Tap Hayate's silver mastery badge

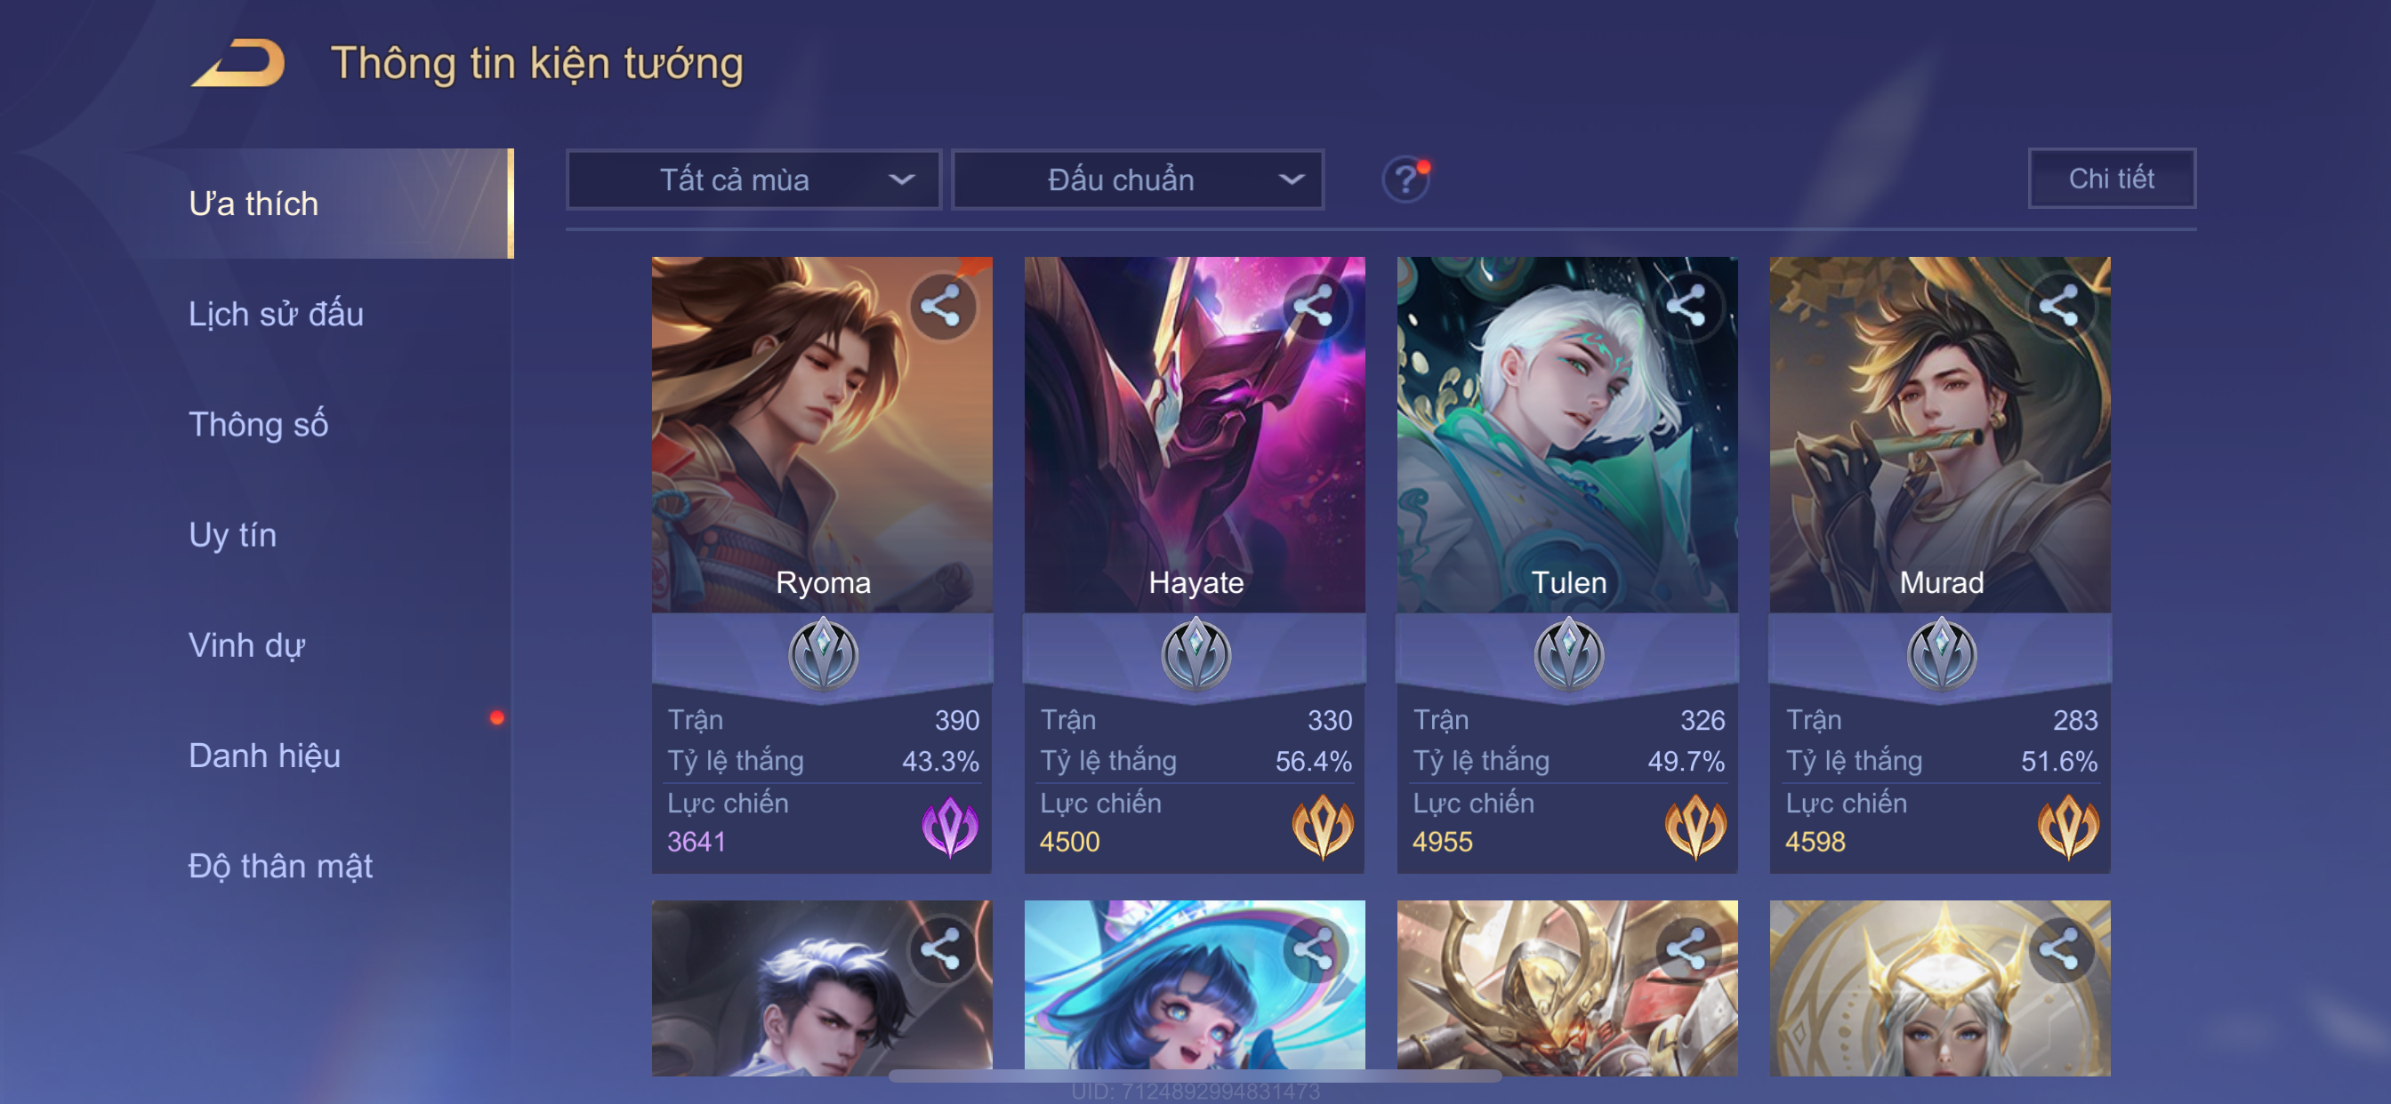[1195, 653]
